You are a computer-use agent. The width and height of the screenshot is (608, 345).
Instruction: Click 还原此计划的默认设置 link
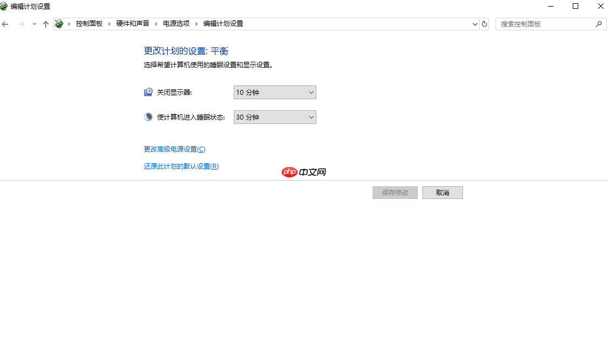click(180, 166)
